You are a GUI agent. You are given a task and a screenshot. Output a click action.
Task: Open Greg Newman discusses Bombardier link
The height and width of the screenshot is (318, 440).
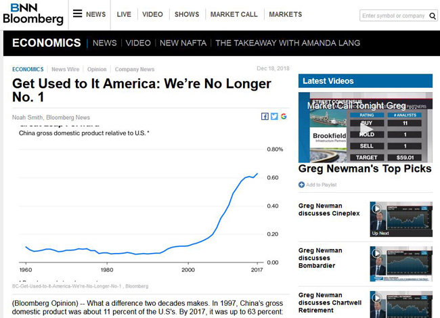(x=320, y=258)
